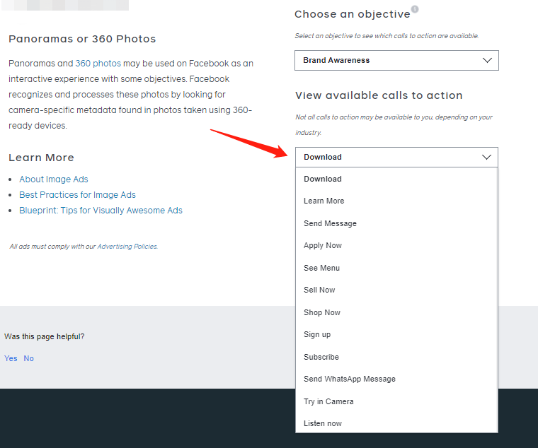Image resolution: width=538 pixels, height=448 pixels.
Task: Select Download from the list
Action: [x=323, y=179]
